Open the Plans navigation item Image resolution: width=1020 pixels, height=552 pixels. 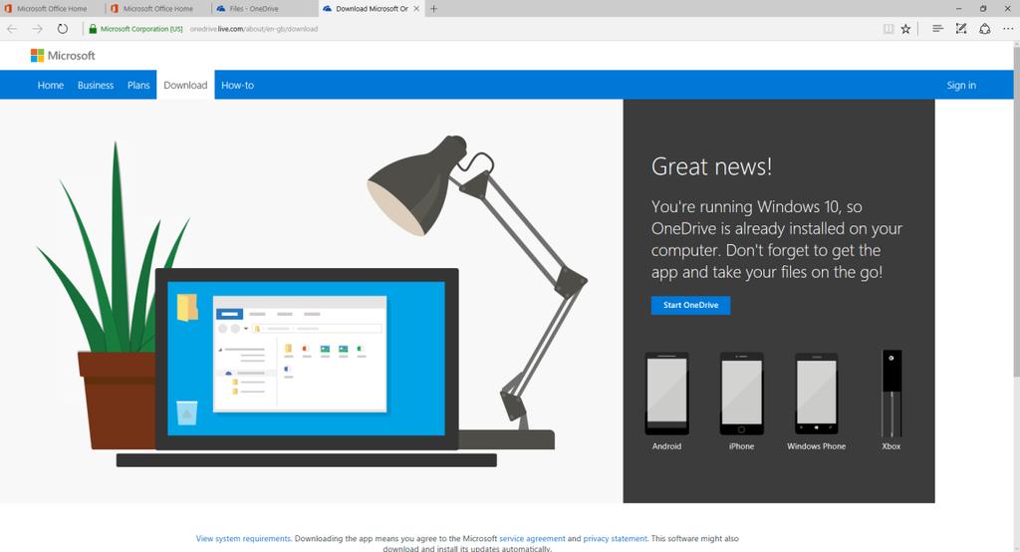138,86
